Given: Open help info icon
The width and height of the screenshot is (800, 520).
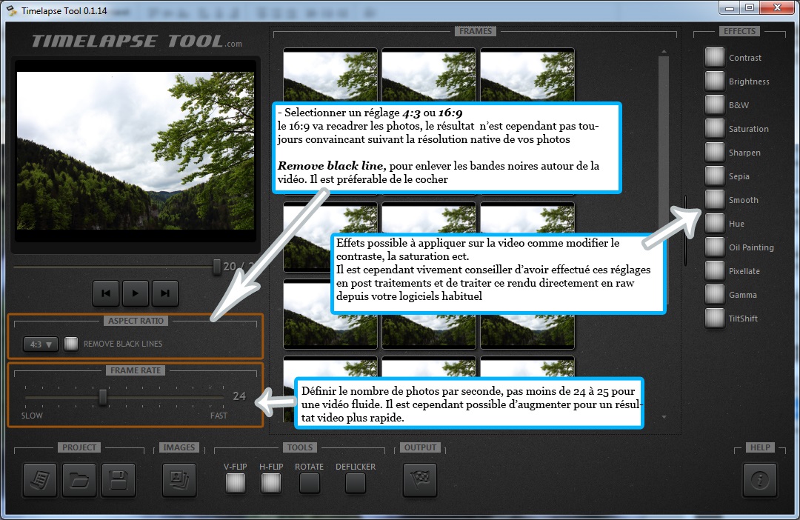Looking at the screenshot, I should pos(759,480).
